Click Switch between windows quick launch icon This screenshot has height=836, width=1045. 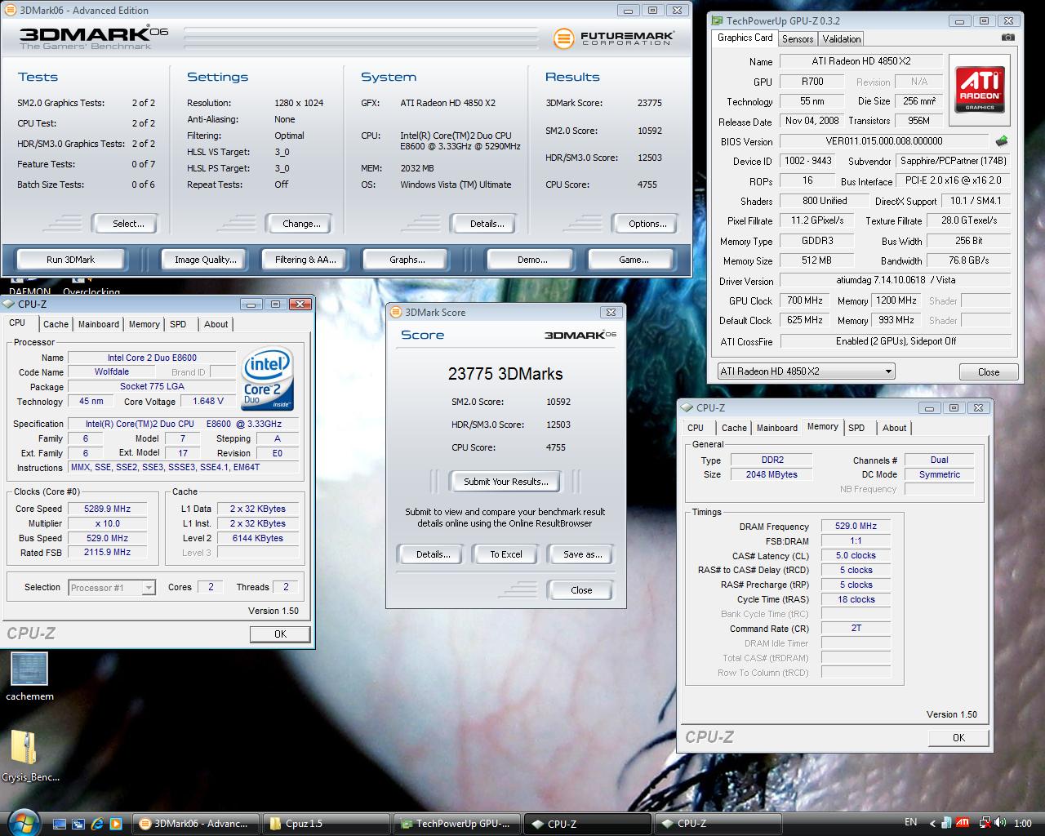tap(78, 824)
